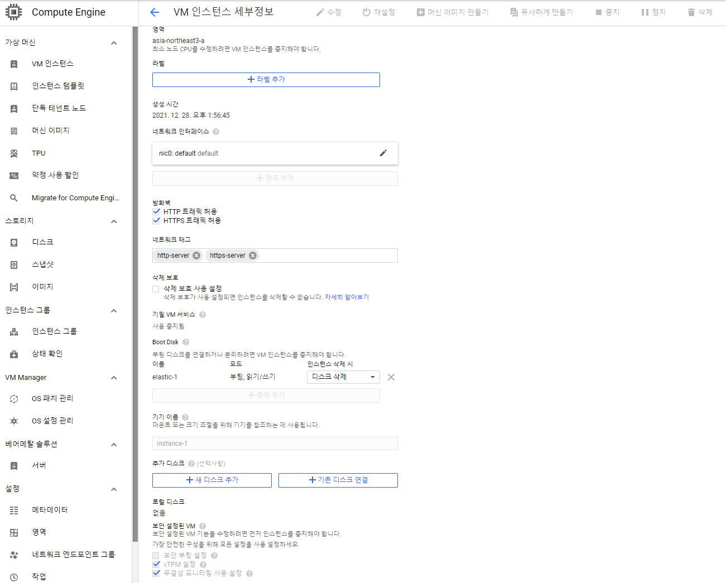
Task: Click the 네트워크 엔드포인트 그룹 sidebar icon
Action: (x=14, y=555)
